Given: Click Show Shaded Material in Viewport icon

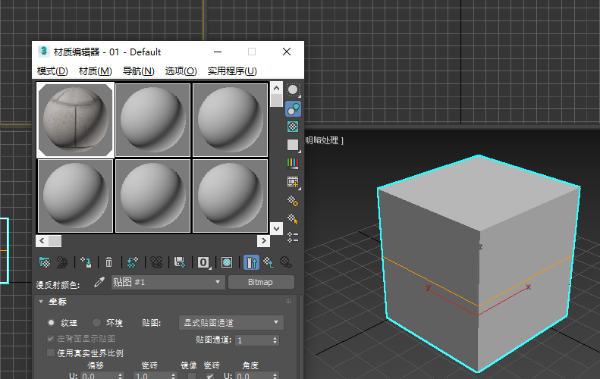Looking at the screenshot, I should (226, 262).
